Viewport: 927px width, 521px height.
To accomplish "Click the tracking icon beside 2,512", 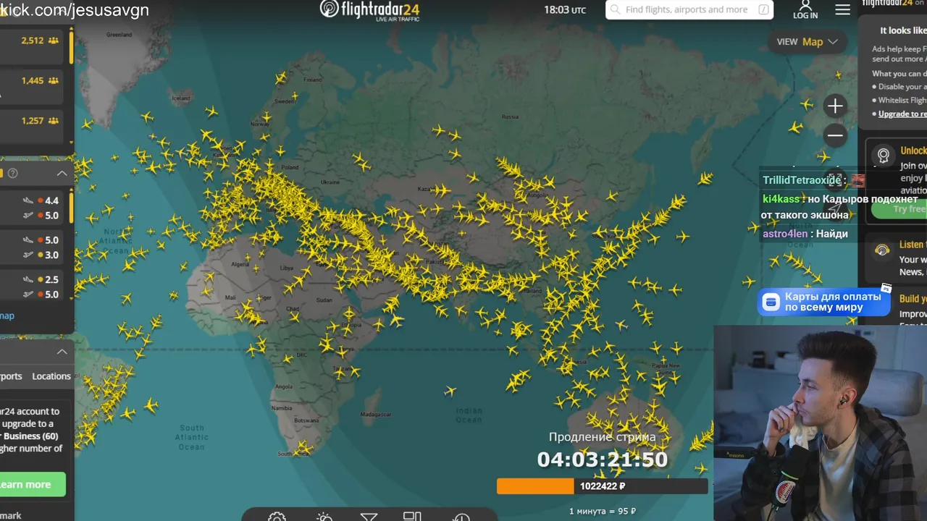I will pyautogui.click(x=54, y=41).
